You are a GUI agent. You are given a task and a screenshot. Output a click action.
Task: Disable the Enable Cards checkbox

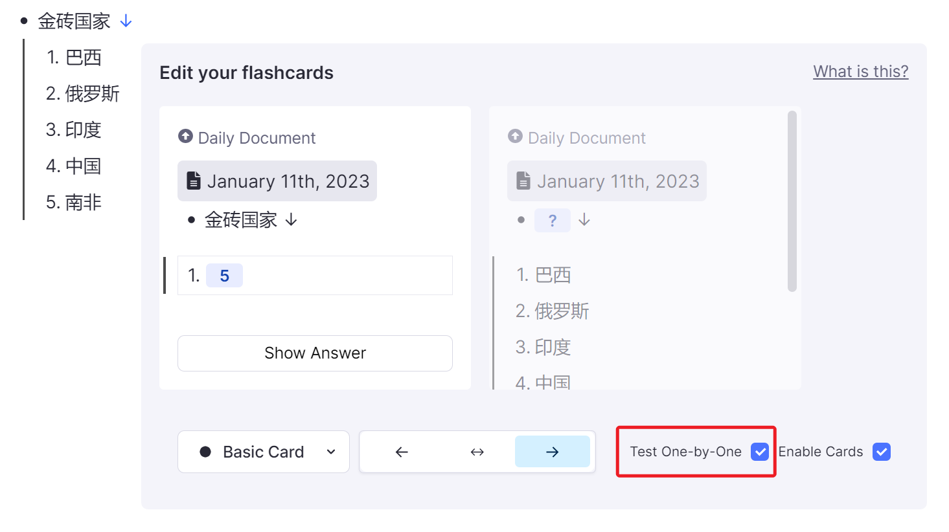881,452
